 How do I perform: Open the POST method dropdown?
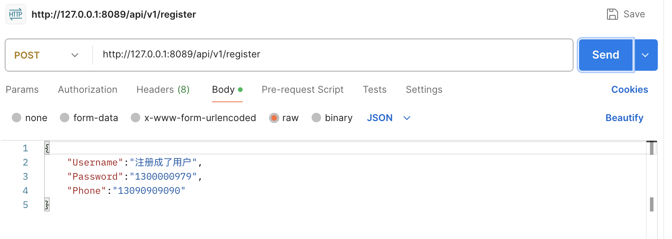coord(46,55)
